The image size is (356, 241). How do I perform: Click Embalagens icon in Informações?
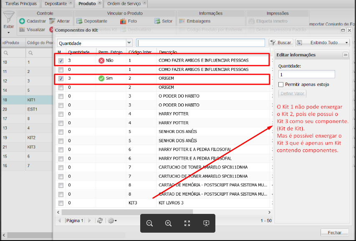pos(182,21)
